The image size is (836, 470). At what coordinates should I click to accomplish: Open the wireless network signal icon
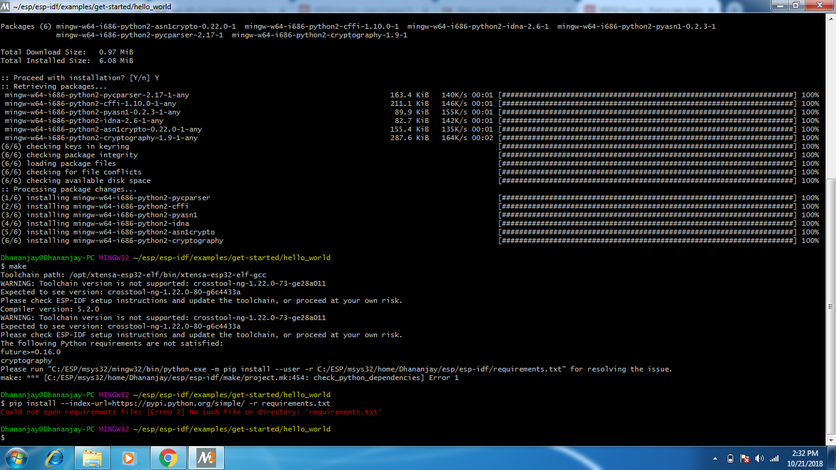[x=774, y=458]
